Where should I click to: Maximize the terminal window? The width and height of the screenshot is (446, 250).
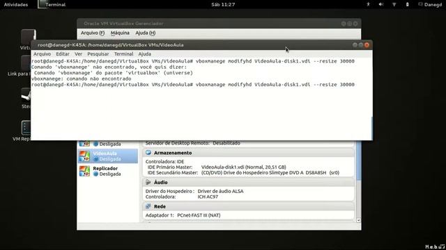361,44
